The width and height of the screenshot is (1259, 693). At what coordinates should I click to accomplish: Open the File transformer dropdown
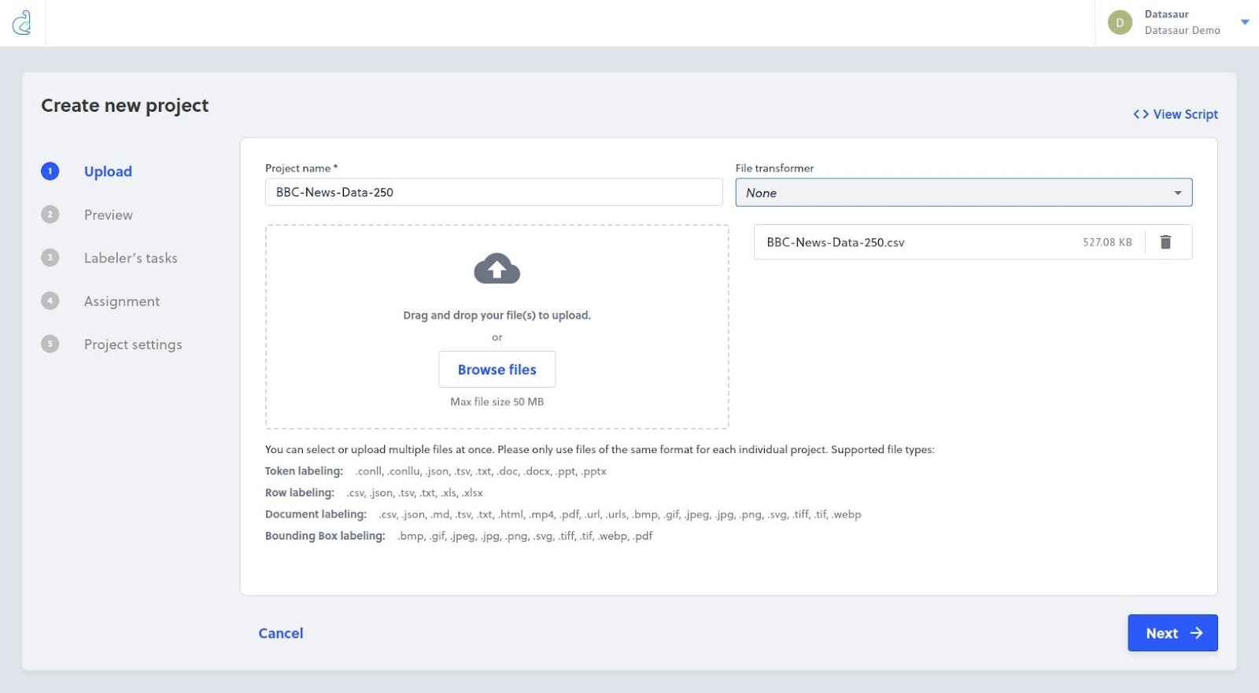click(x=963, y=193)
